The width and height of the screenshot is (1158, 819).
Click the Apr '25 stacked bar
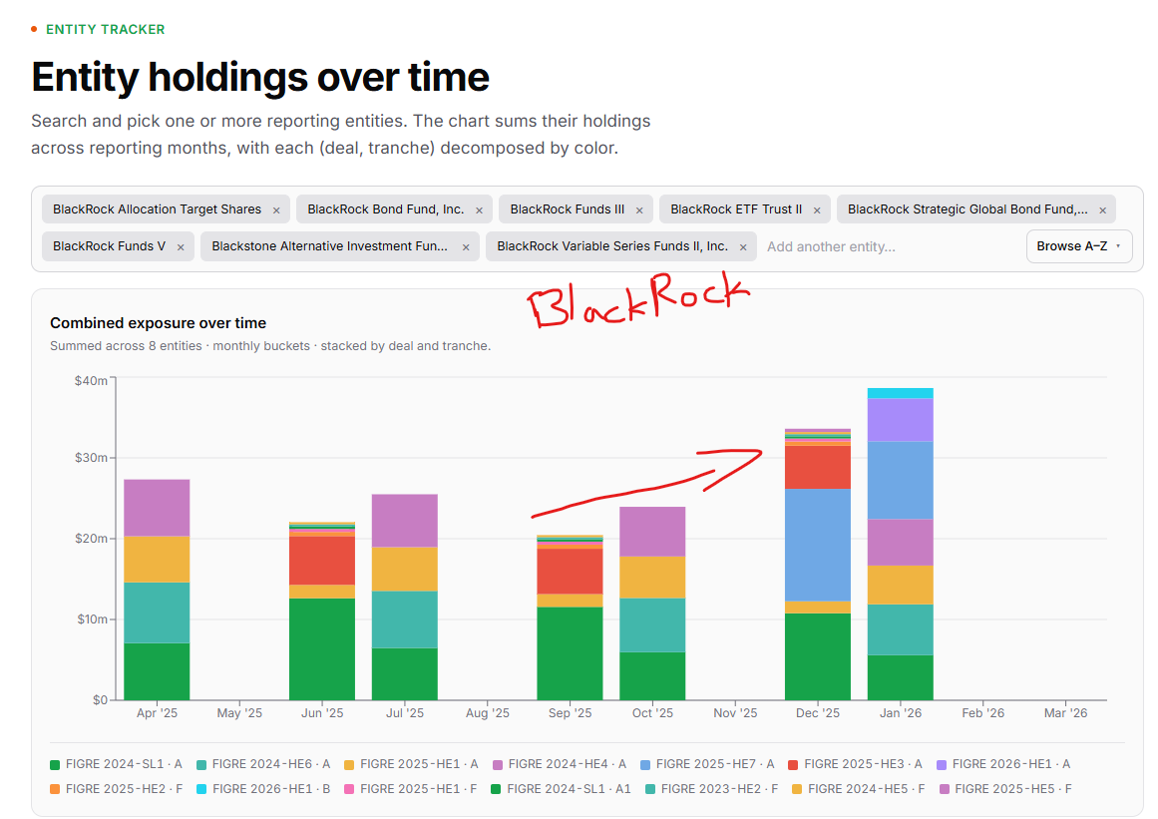pyautogui.click(x=157, y=590)
